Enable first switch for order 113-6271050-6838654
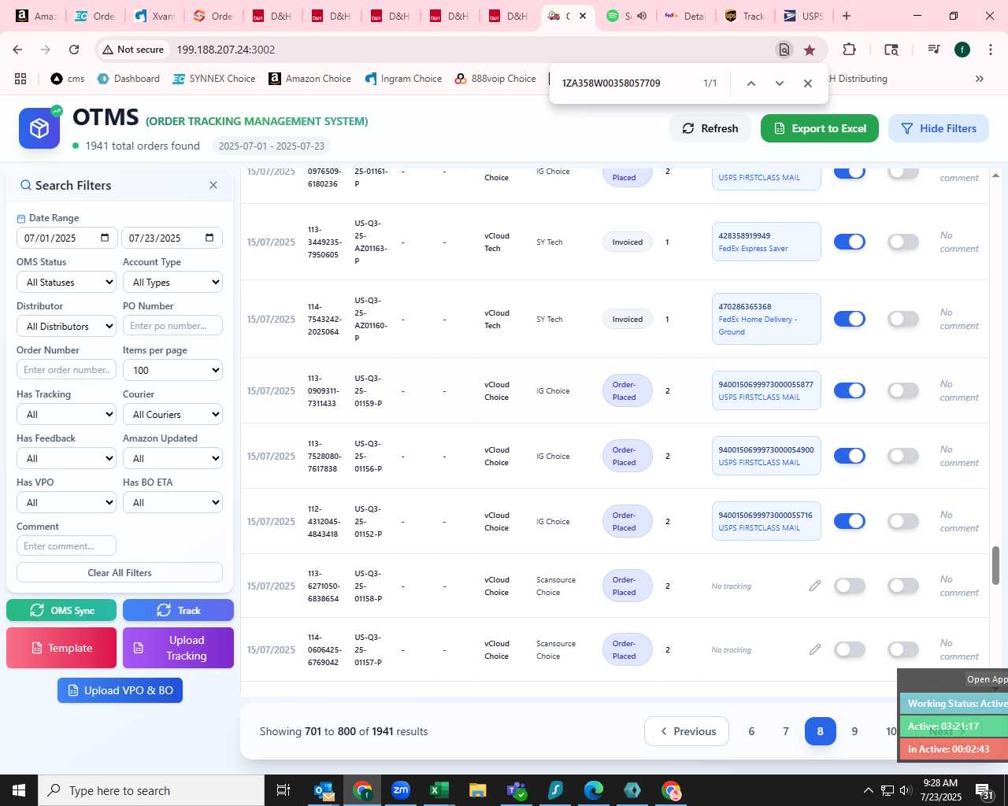The width and height of the screenshot is (1008, 806). [x=850, y=586]
